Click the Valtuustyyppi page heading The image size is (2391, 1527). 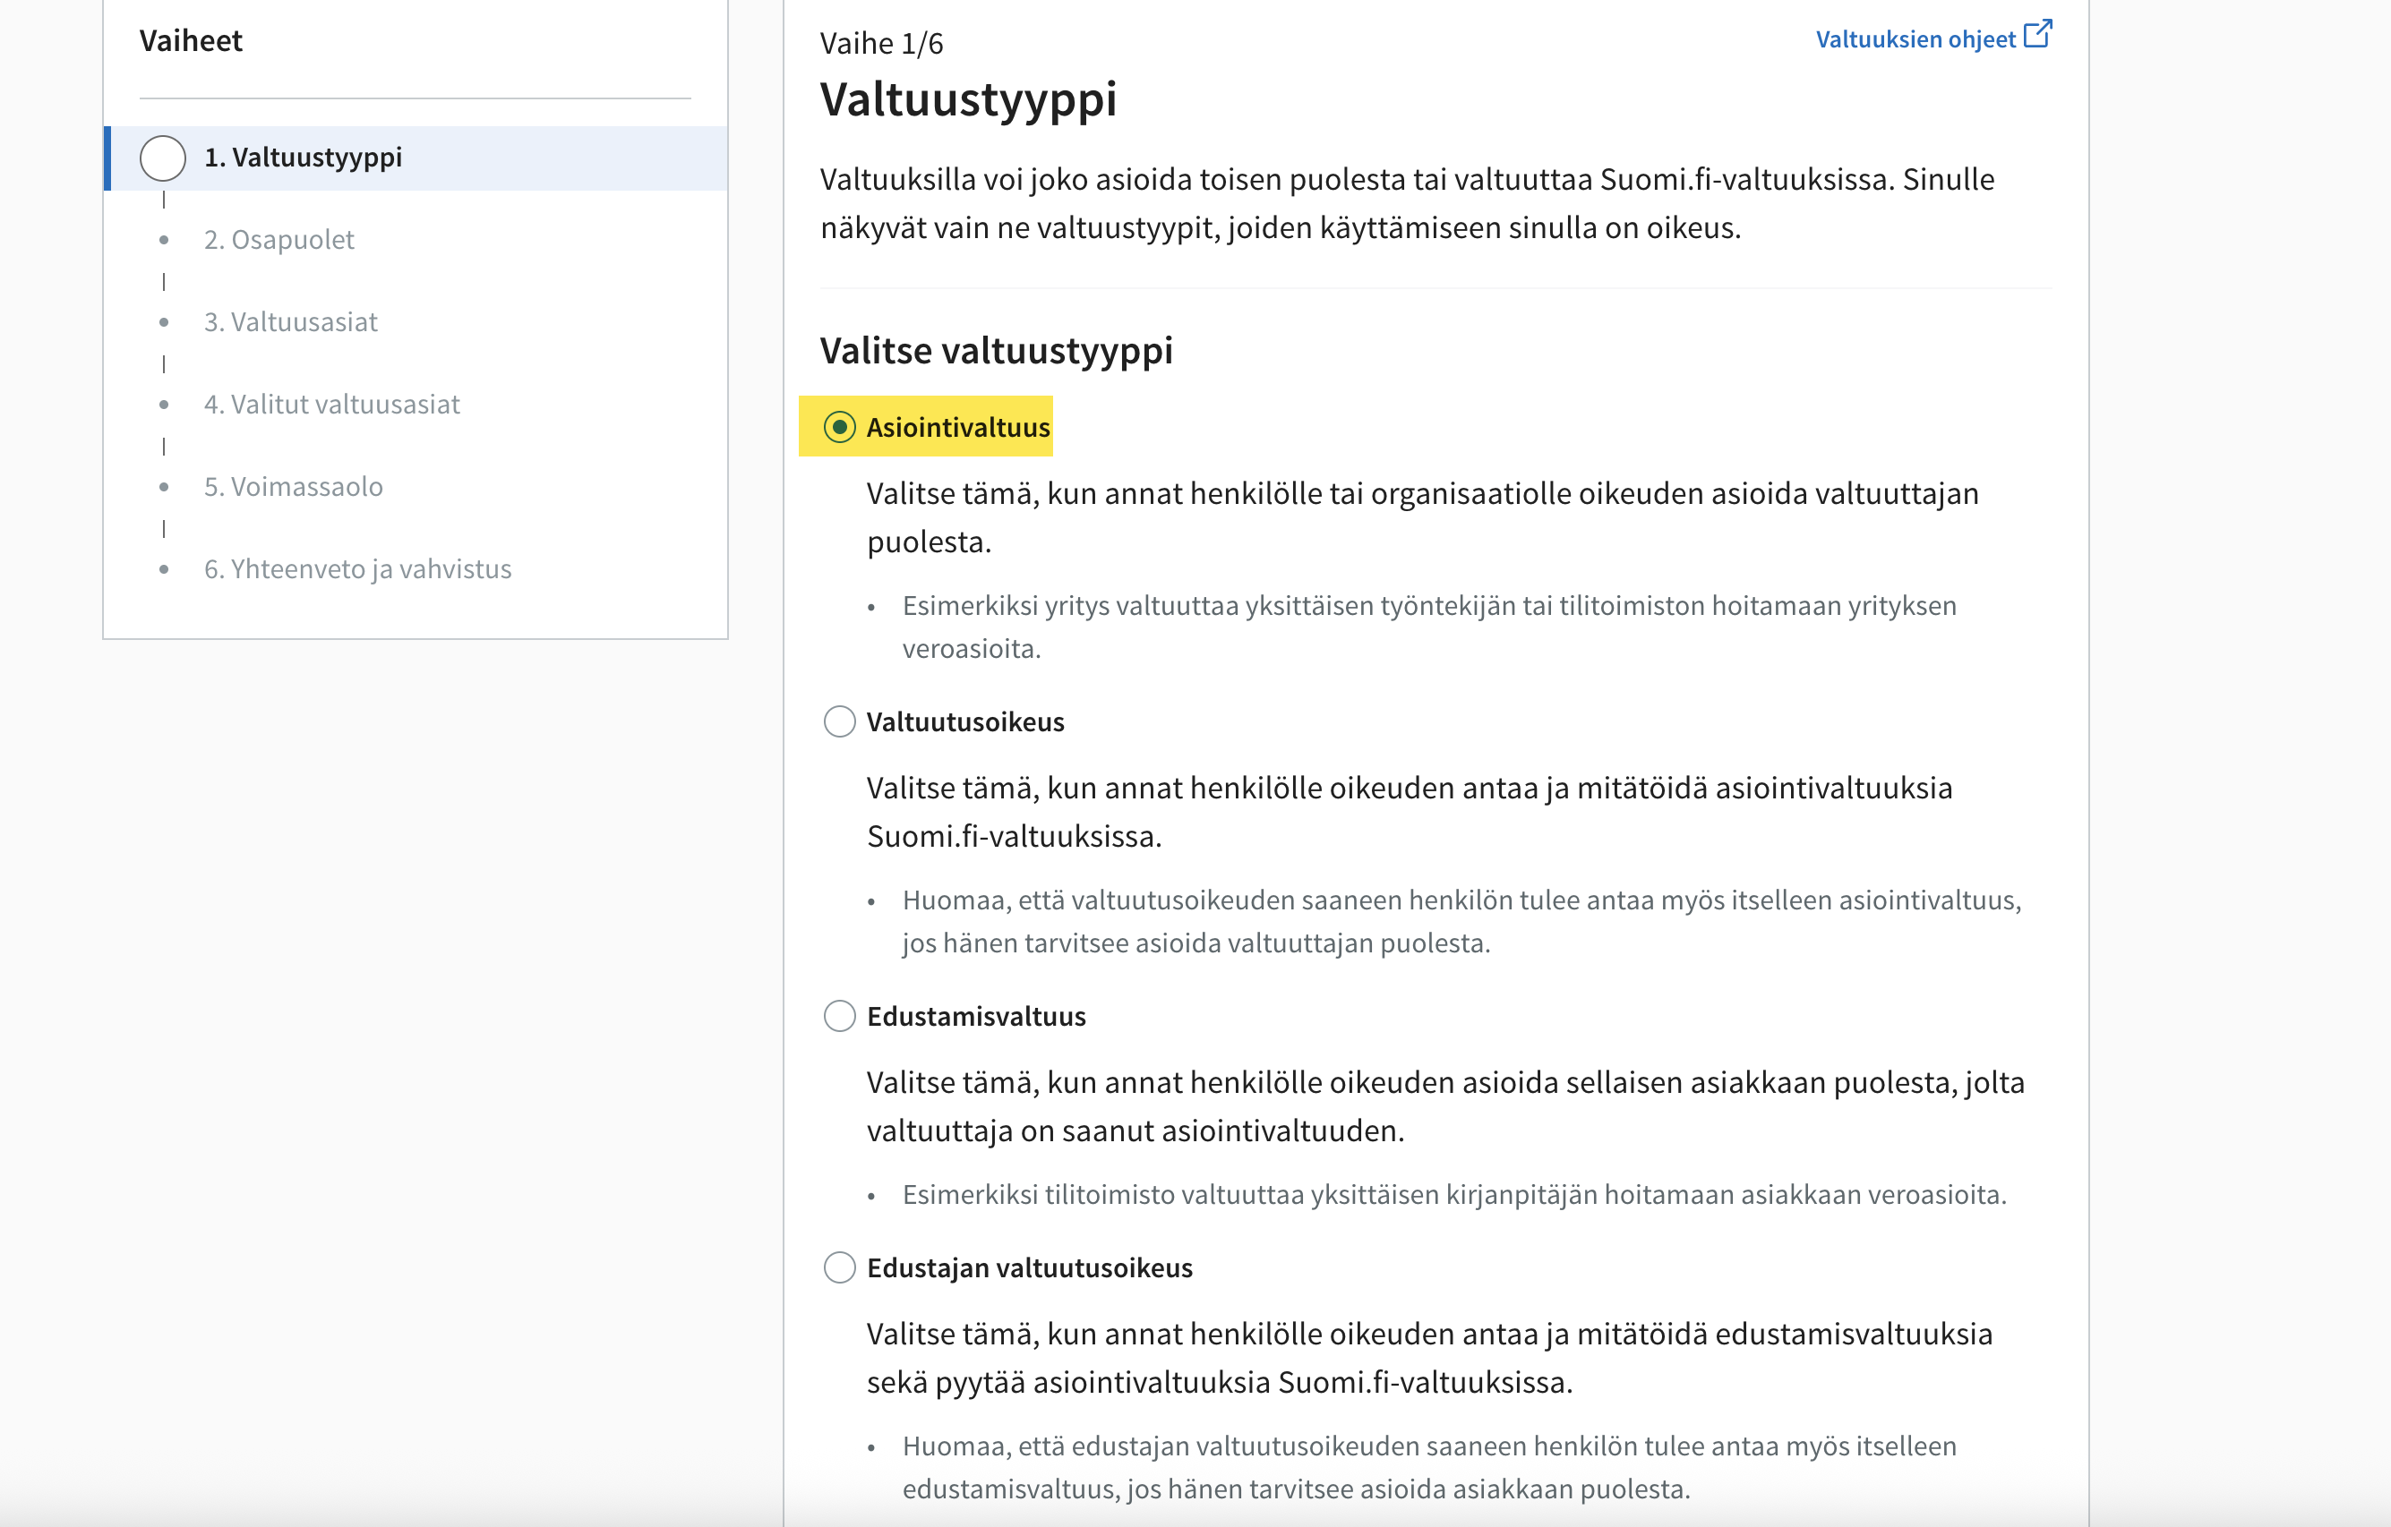[x=968, y=99]
